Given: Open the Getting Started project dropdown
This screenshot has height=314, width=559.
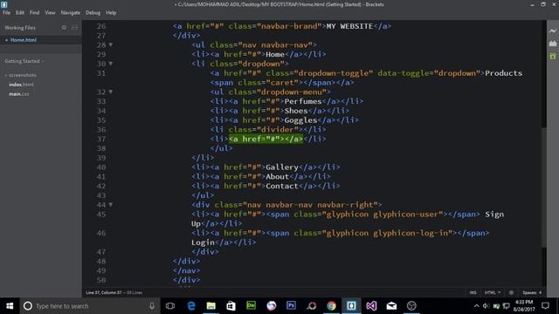Looking at the screenshot, I should click(x=24, y=61).
